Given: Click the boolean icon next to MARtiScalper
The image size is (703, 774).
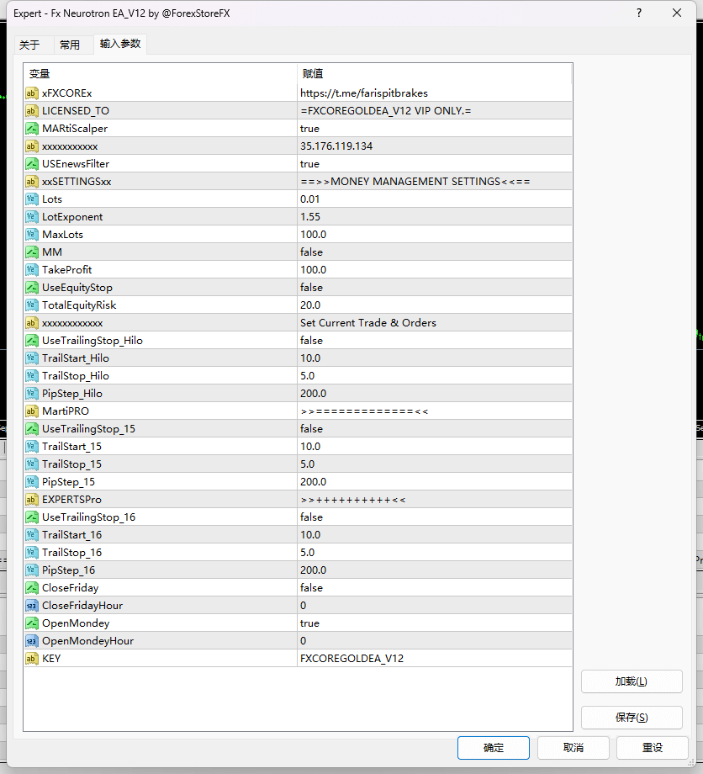Looking at the screenshot, I should tap(31, 129).
